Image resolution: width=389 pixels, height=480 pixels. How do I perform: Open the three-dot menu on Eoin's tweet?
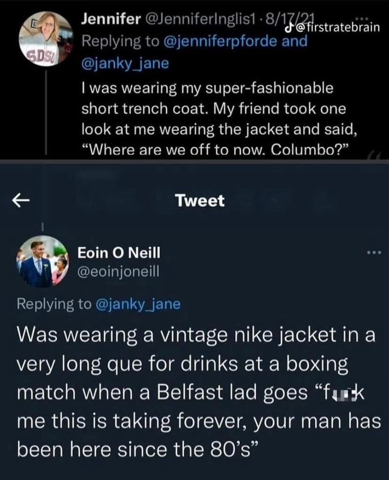(374, 252)
